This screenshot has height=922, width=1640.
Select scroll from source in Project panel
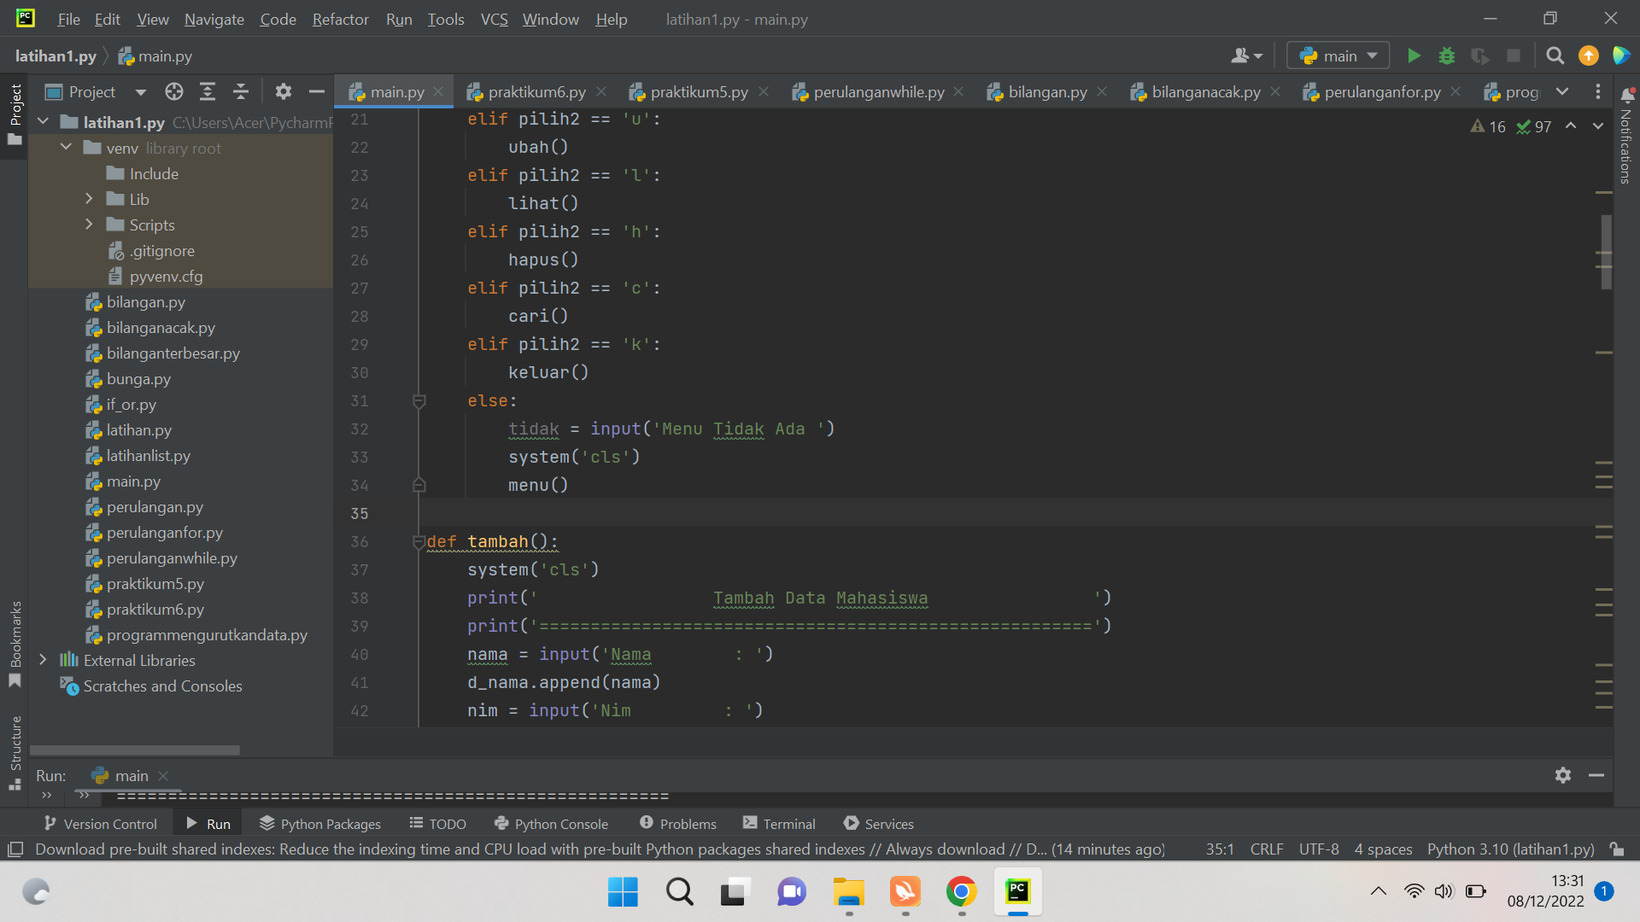(173, 91)
